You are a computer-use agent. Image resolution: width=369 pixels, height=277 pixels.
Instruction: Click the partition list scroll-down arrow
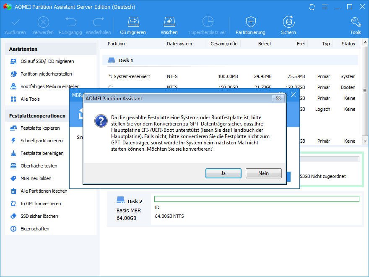[365, 141]
